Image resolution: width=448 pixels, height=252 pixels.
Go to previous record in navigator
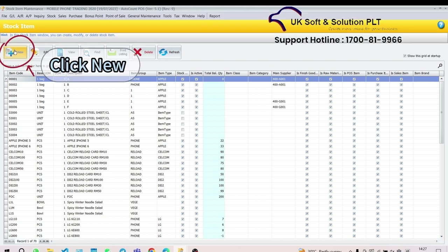coord(14,241)
